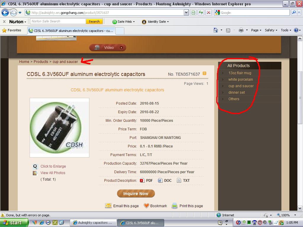Open the Safety menu
This screenshot has height=227, width=303.
pyautogui.click(x=271, y=30)
